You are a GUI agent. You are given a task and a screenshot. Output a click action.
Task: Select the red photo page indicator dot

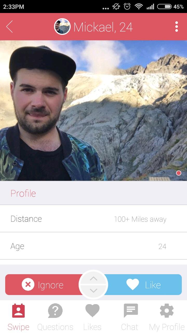coord(178,173)
